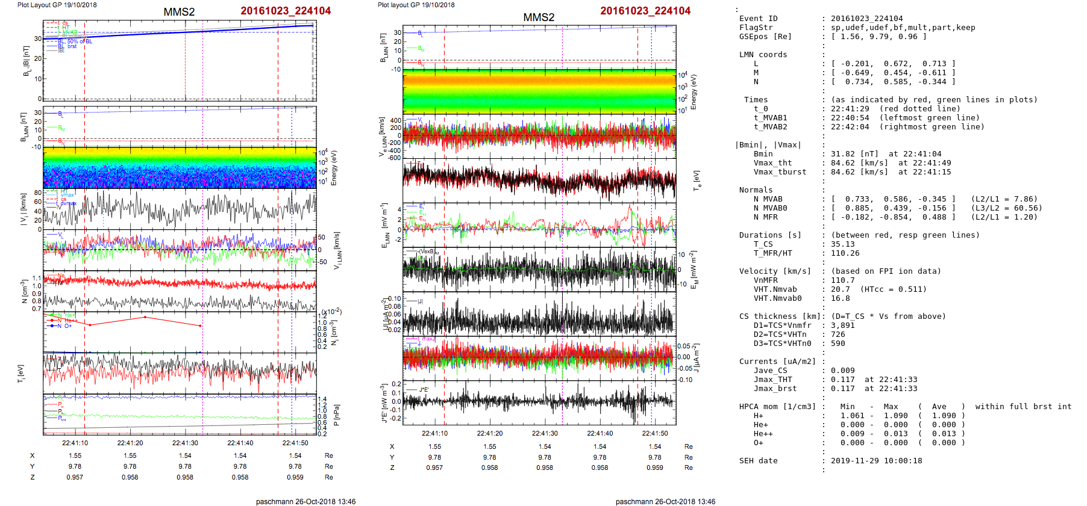Click 'Plot Layout GP 19/10/2018' header at top left
This screenshot has width=1087, height=506.
pyautogui.click(x=57, y=5)
